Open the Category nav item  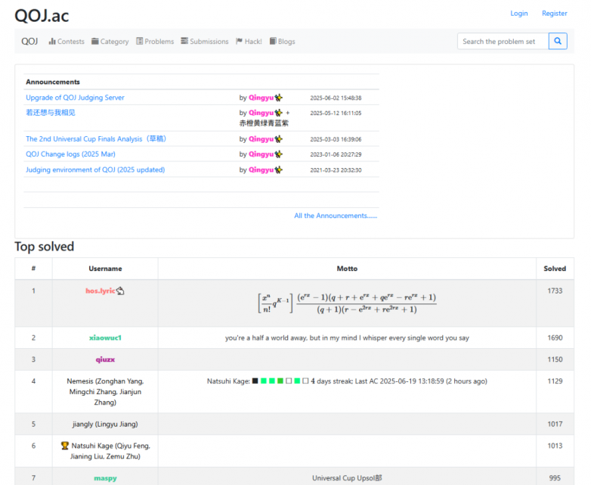click(110, 42)
